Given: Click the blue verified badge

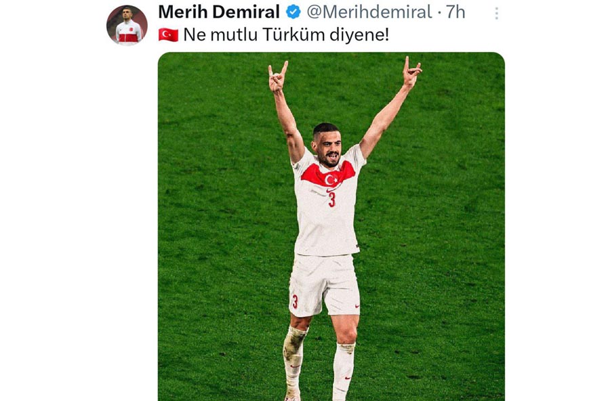Looking at the screenshot, I should pos(293,12).
